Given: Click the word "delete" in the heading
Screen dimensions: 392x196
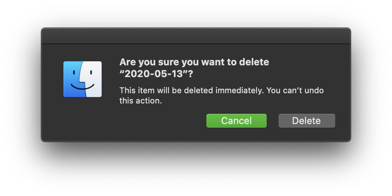Looking at the screenshot, I should 254,62.
